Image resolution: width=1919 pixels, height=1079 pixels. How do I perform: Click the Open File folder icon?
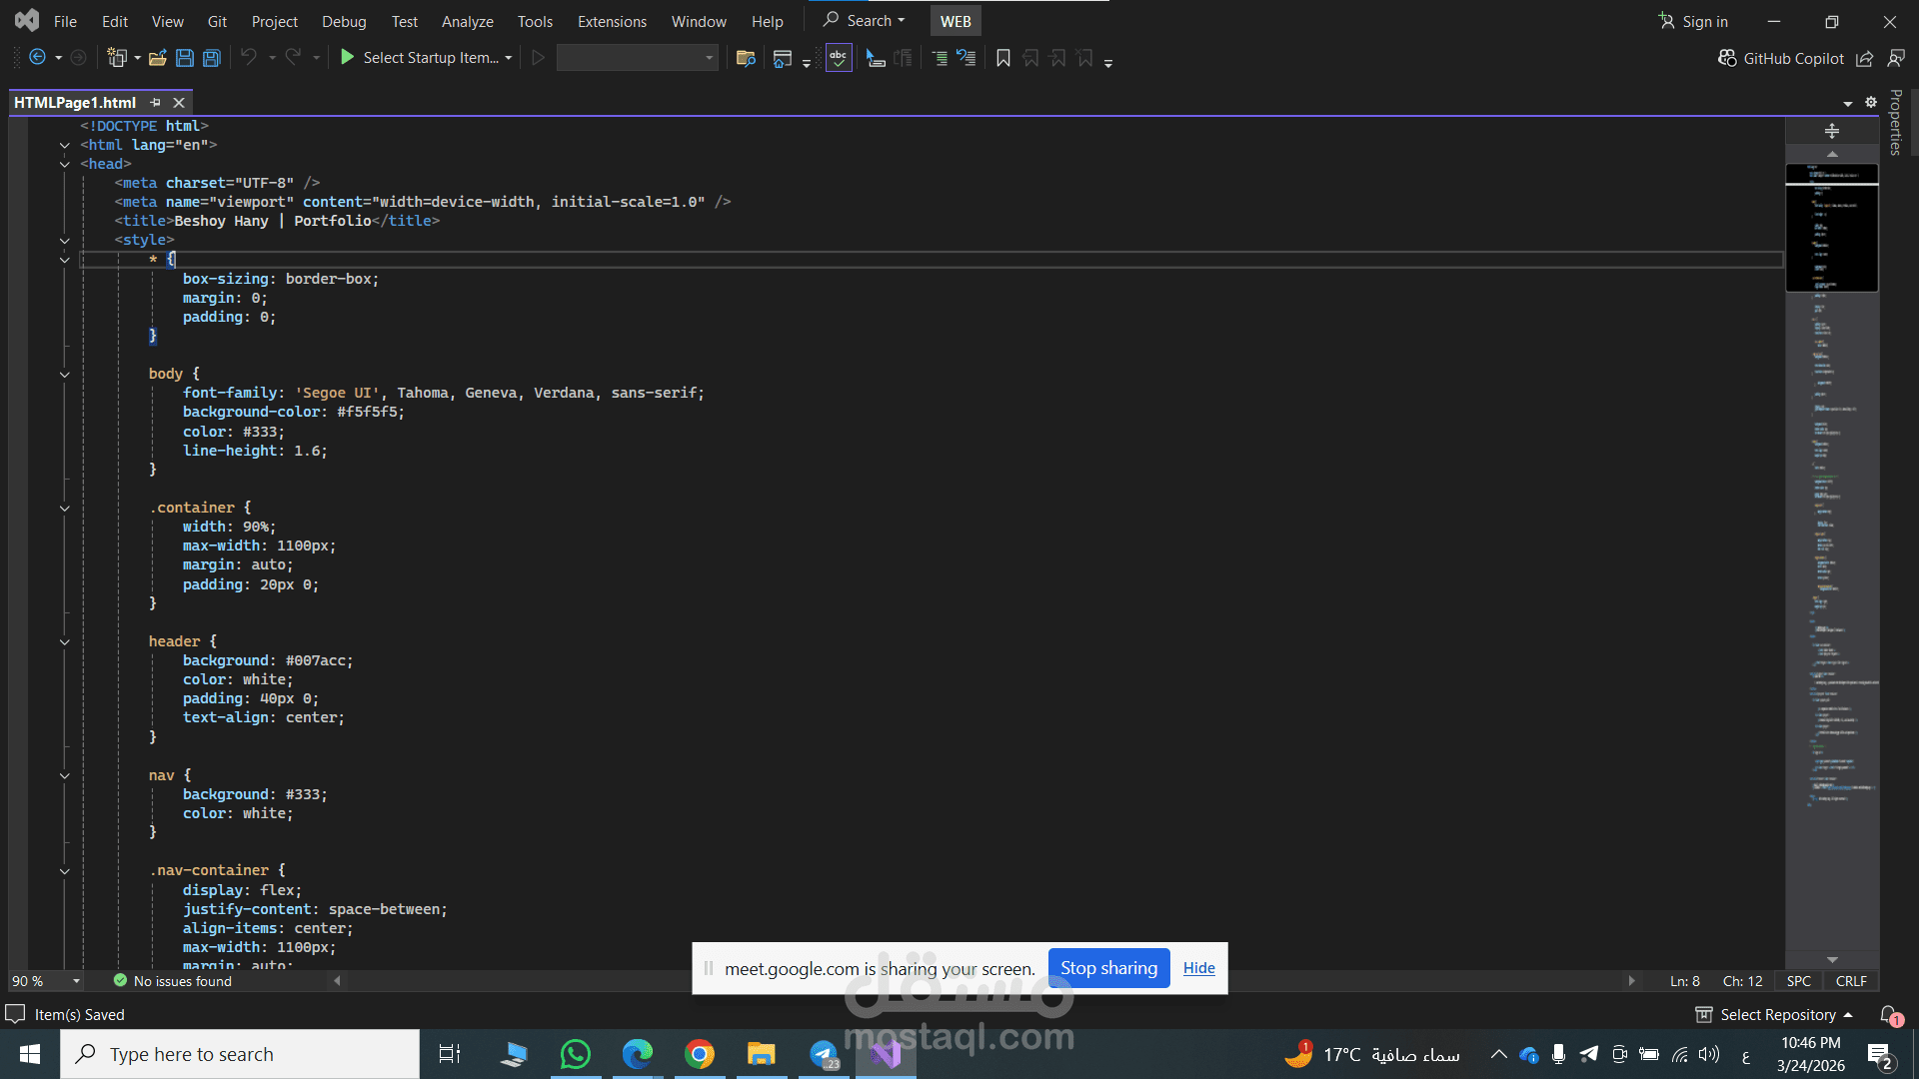(157, 58)
